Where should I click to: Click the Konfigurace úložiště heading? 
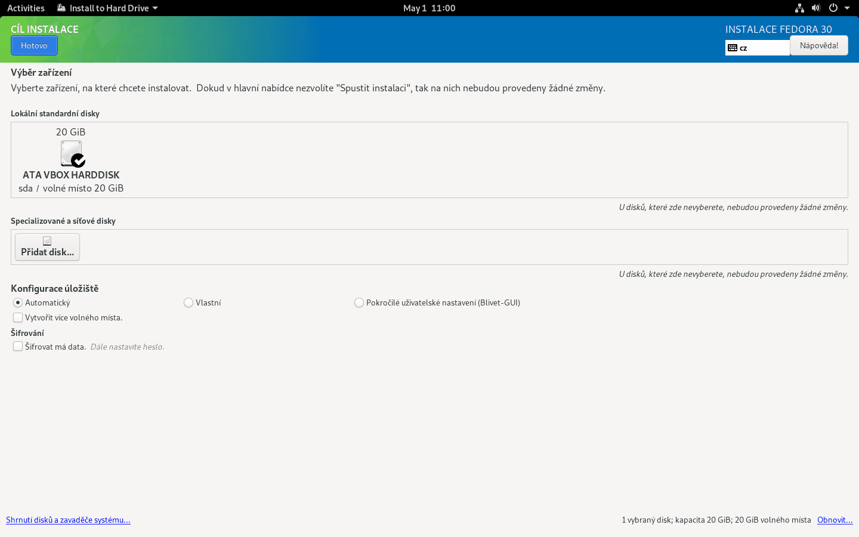coord(55,288)
